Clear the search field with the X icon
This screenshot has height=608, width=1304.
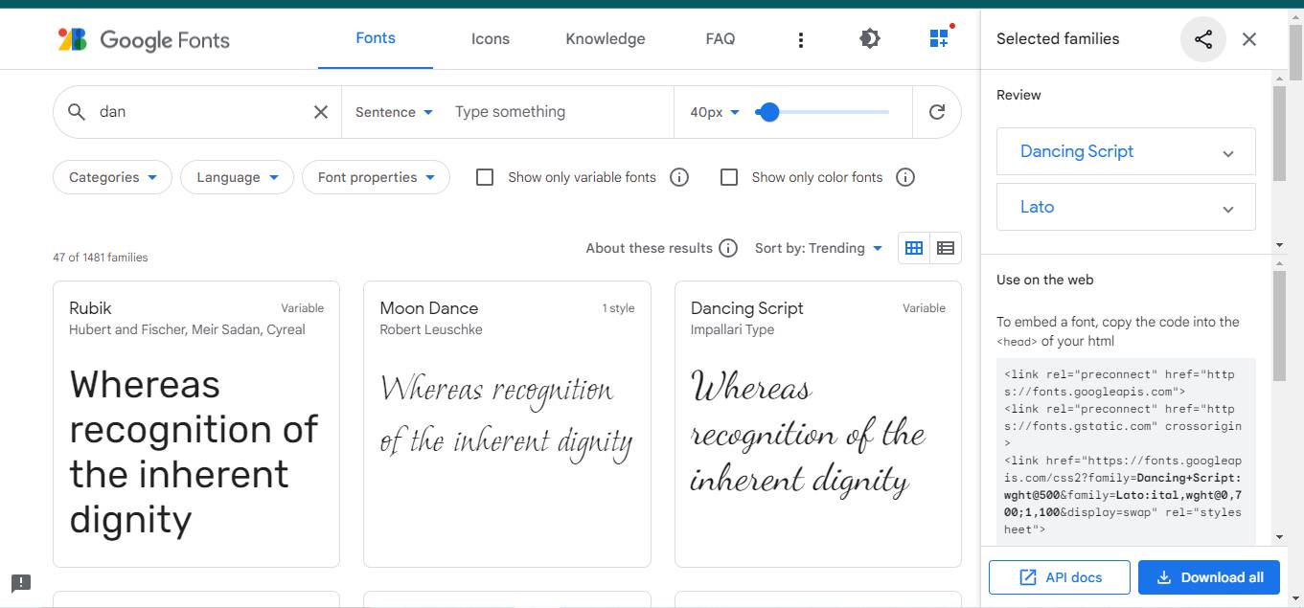[x=320, y=111]
